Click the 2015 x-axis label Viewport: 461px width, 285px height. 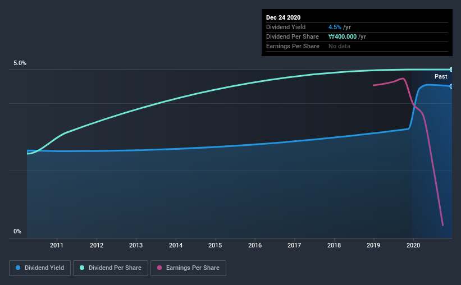[x=215, y=245]
